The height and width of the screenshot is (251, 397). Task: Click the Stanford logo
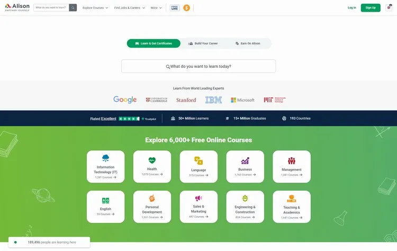pyautogui.click(x=186, y=100)
